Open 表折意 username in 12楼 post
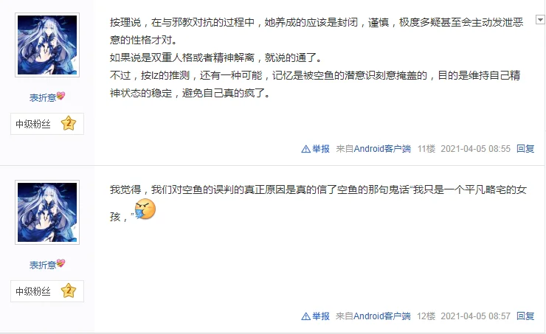This screenshot has height=334, width=546. 43,265
